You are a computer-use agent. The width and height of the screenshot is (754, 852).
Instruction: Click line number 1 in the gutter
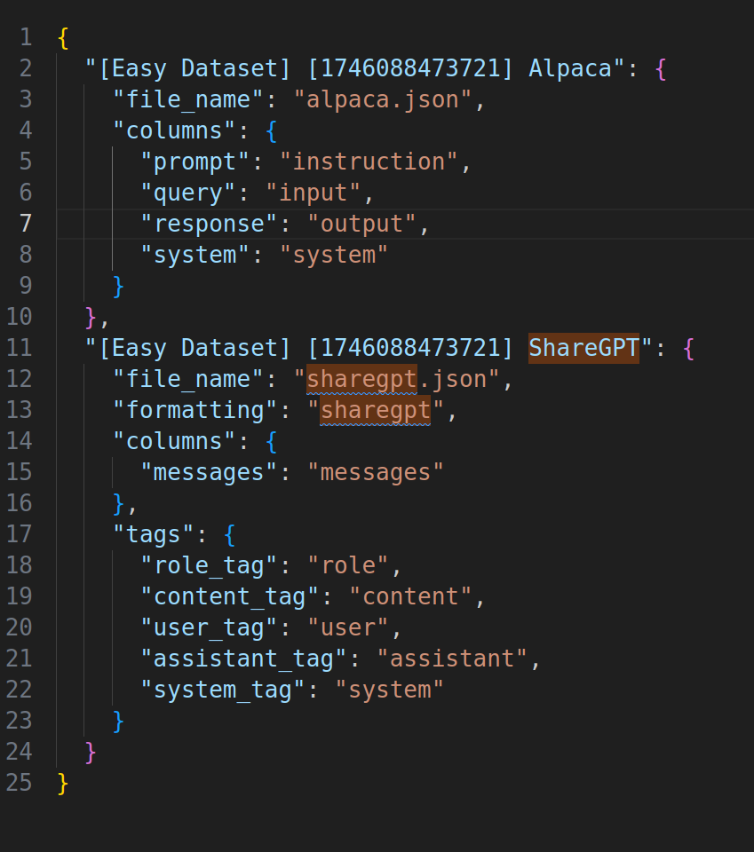pos(26,37)
